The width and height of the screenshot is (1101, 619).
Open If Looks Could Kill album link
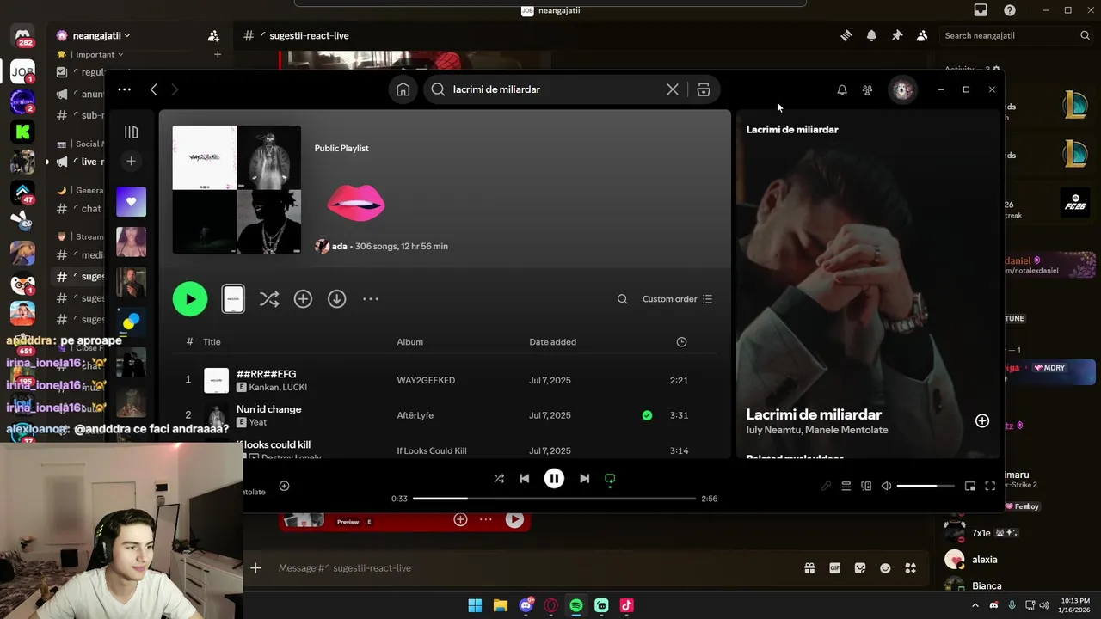pos(432,450)
